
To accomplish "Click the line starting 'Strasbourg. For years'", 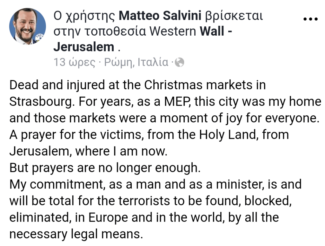I will [x=165, y=102].
